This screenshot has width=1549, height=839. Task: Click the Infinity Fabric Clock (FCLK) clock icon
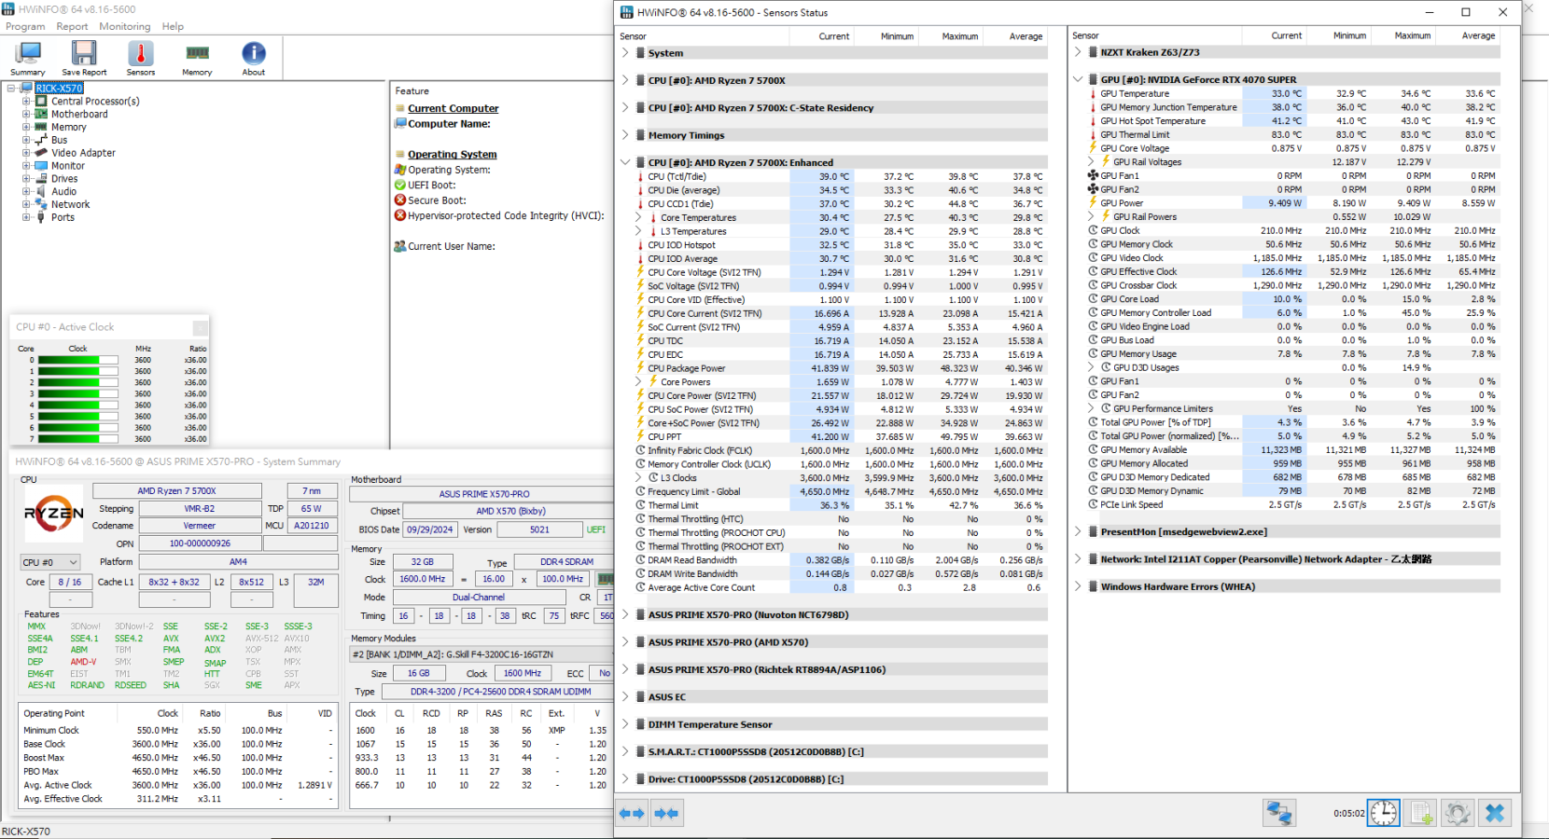pos(640,450)
